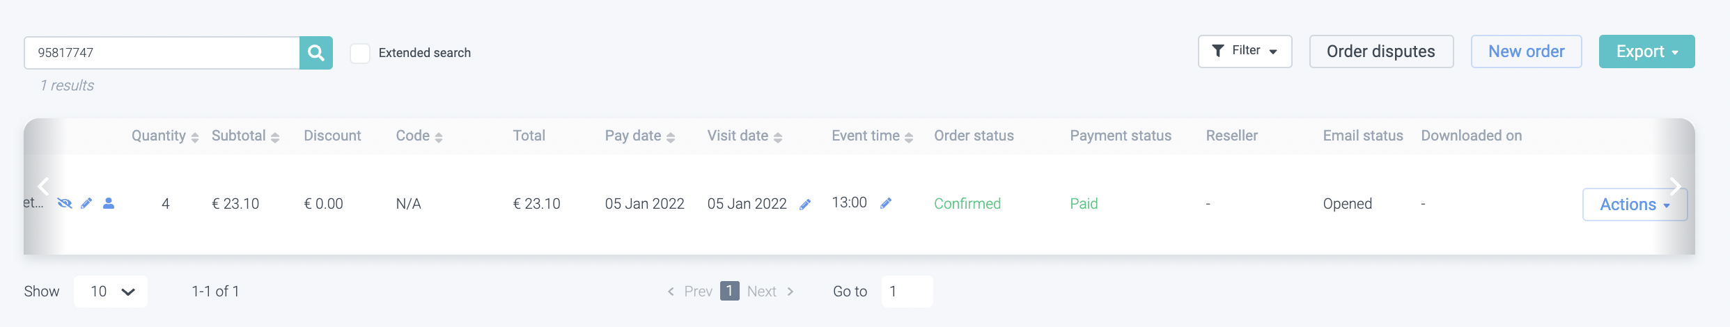Create a New order
Viewport: 1730px width, 327px height.
[1526, 51]
